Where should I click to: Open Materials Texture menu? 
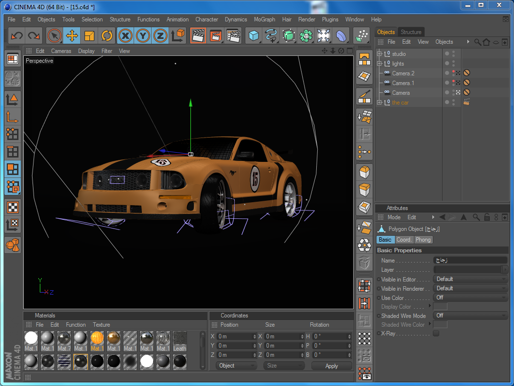coord(101,325)
